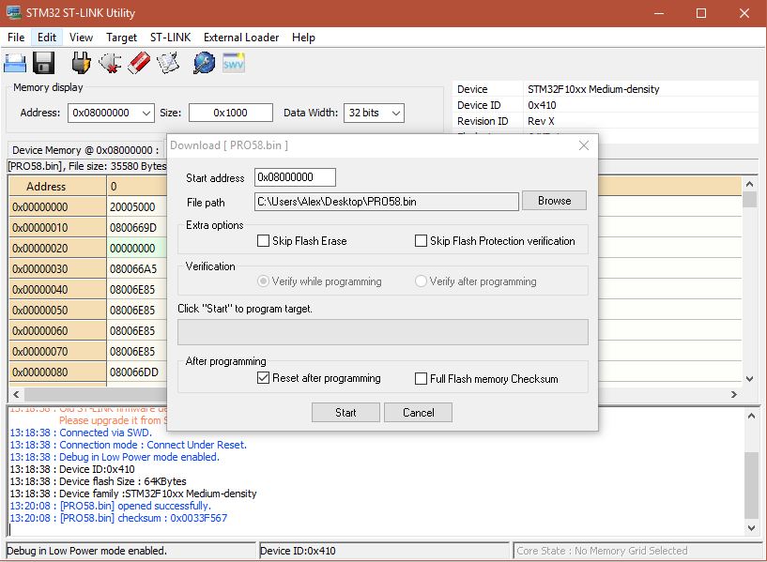Click the log panel scrollbar up arrow
This screenshot has width=767, height=562.
pyautogui.click(x=751, y=416)
